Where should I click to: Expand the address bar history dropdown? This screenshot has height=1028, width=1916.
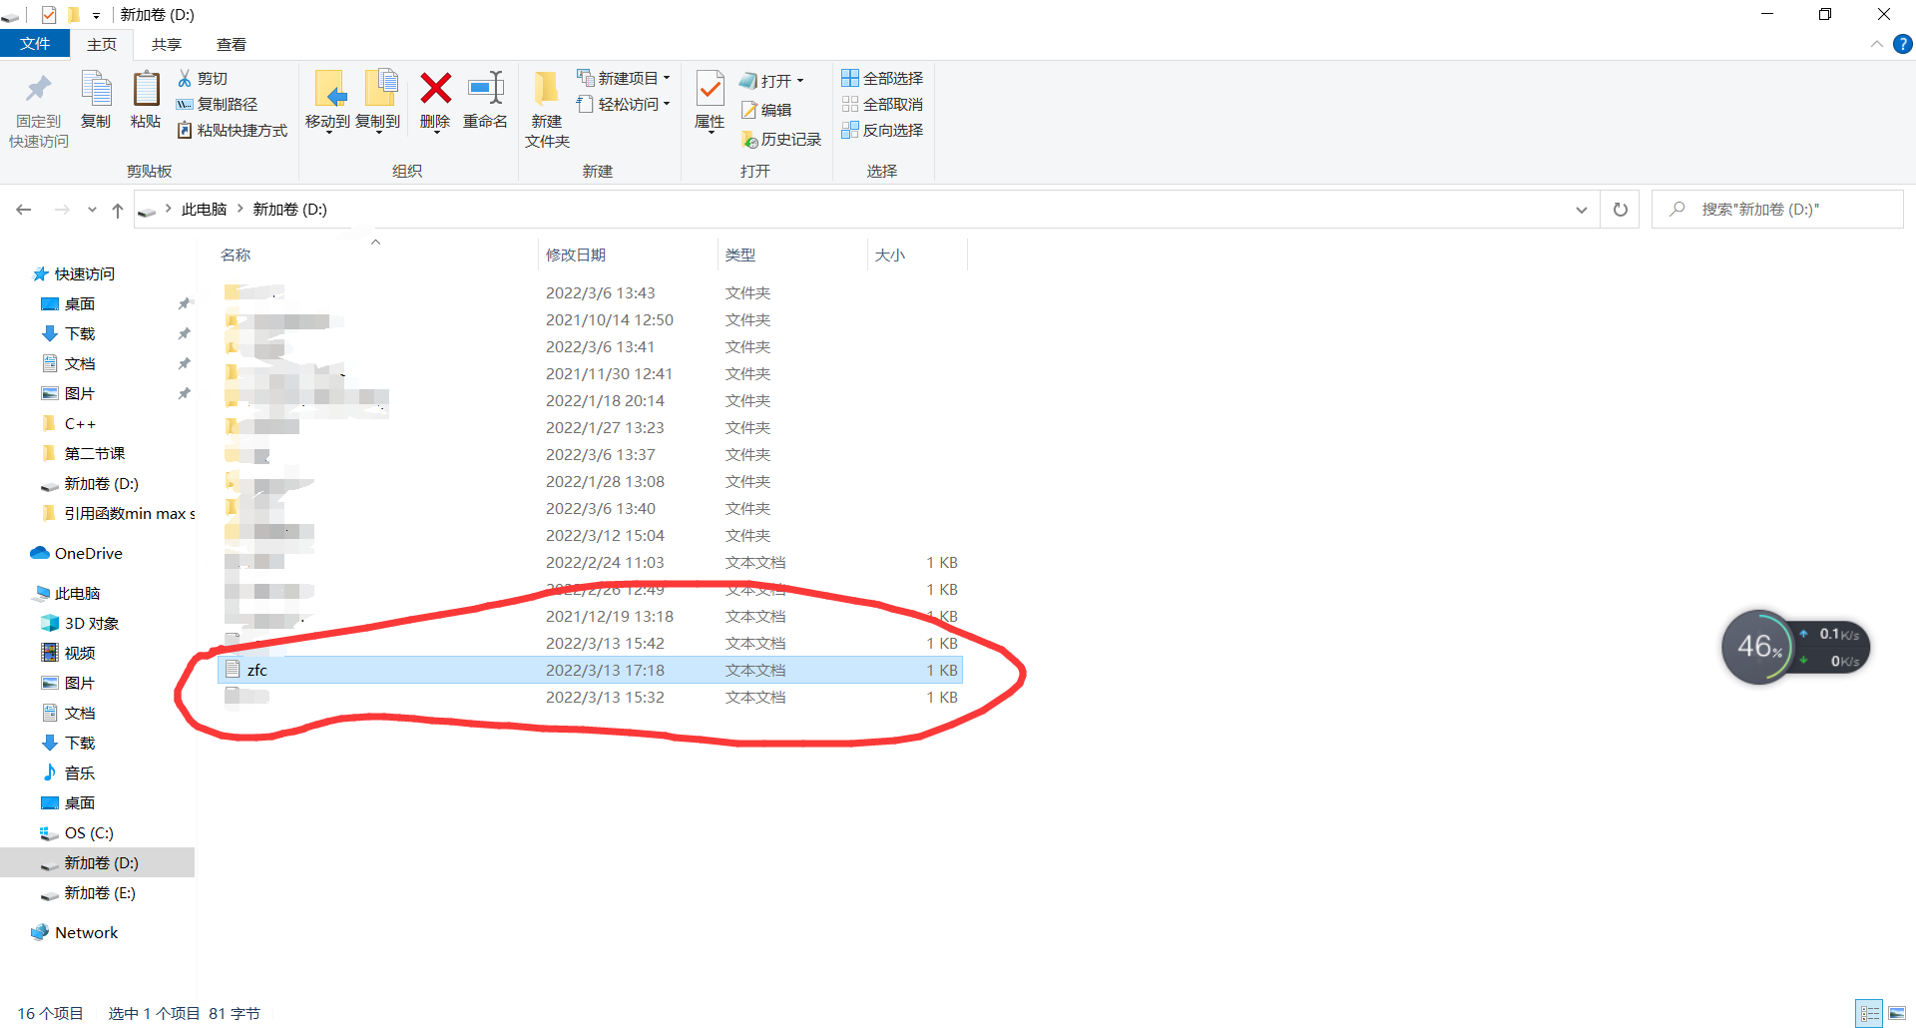click(1582, 210)
